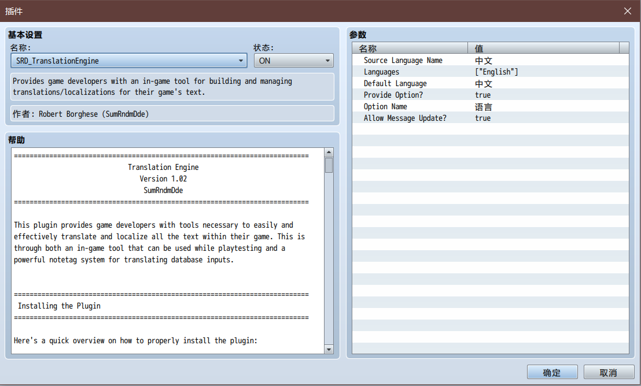This screenshot has width=641, height=386.
Task: Click the help text scrollbar thumb
Action: click(329, 165)
